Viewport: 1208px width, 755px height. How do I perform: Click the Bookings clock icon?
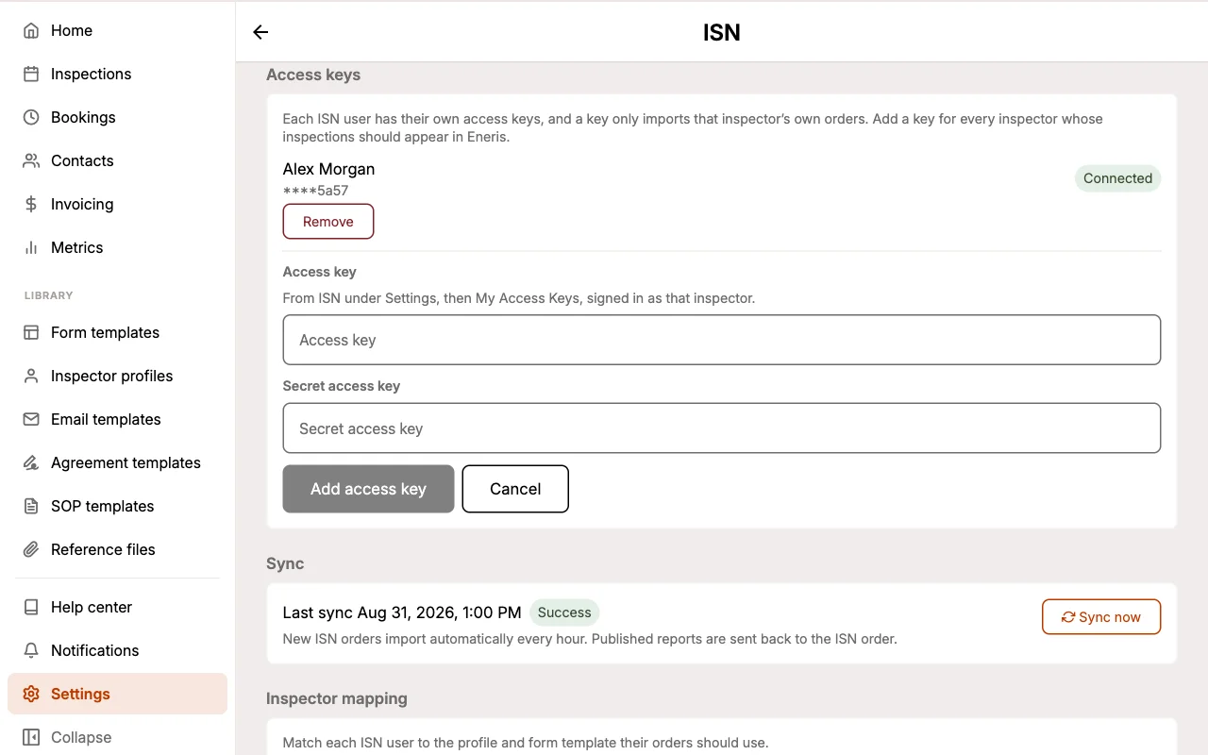pyautogui.click(x=31, y=117)
